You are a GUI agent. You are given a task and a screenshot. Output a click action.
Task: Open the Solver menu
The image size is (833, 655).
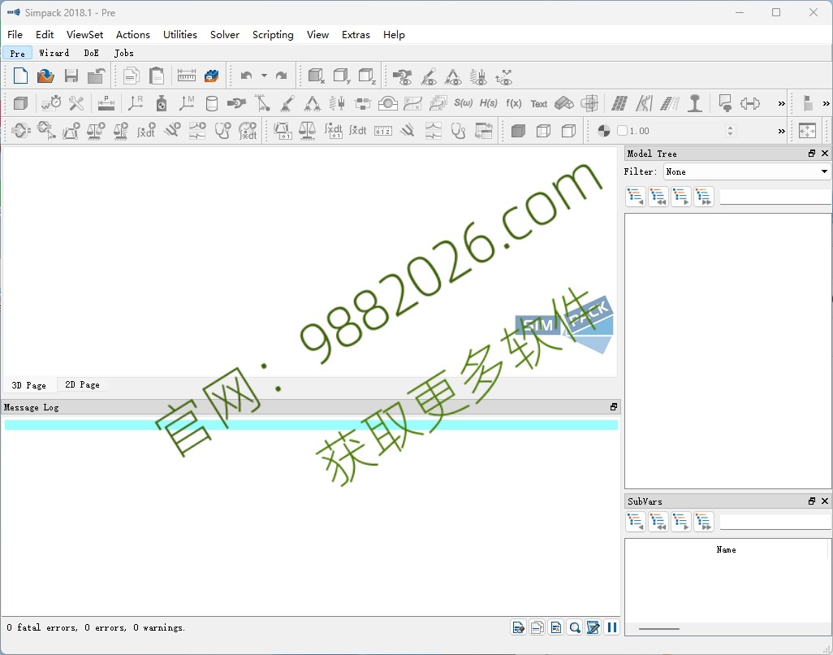tap(225, 35)
